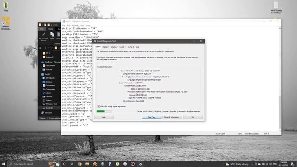Go forward using Explorer forward arrow
This screenshot has height=167, width=297.
pyautogui.click(x=45, y=48)
